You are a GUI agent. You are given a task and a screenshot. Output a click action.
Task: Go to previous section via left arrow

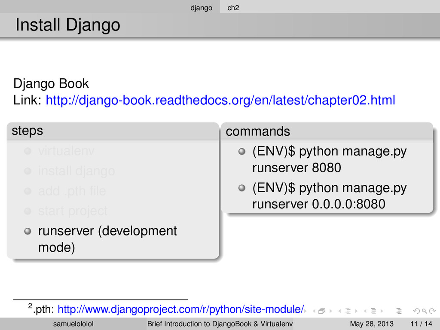pos(365,311)
